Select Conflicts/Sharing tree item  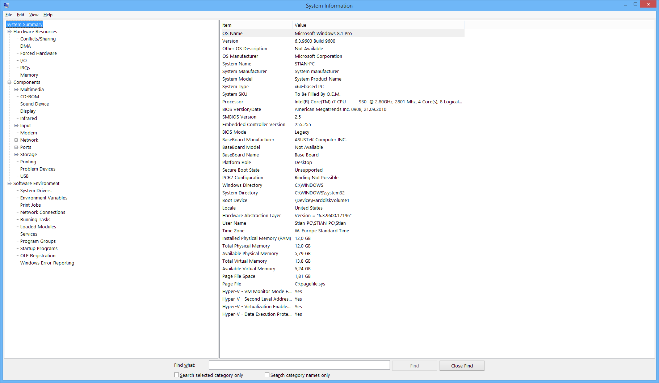click(38, 39)
